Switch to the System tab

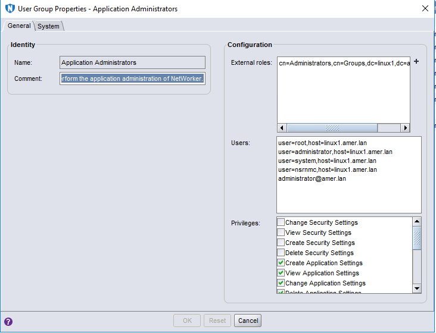pos(49,26)
